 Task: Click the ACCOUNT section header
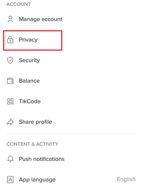pyautogui.click(x=19, y=4)
